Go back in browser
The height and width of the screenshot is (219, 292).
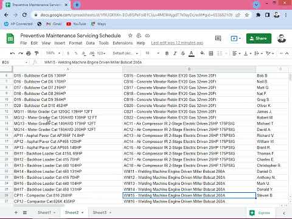6,15
